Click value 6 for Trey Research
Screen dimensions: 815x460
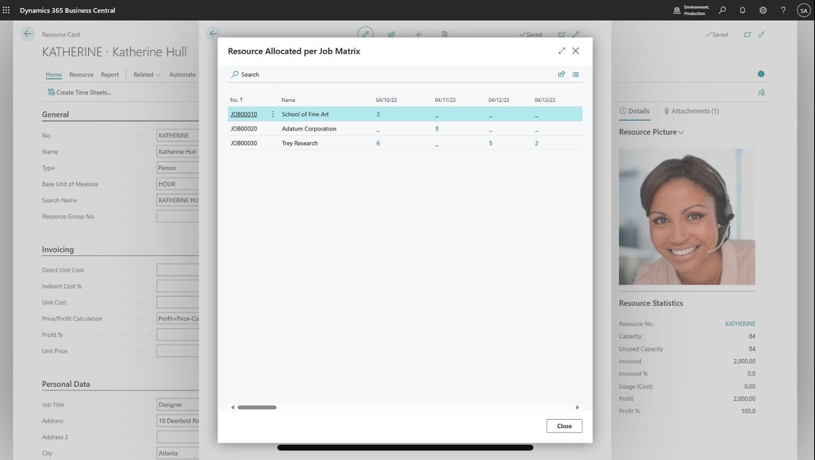pos(378,143)
